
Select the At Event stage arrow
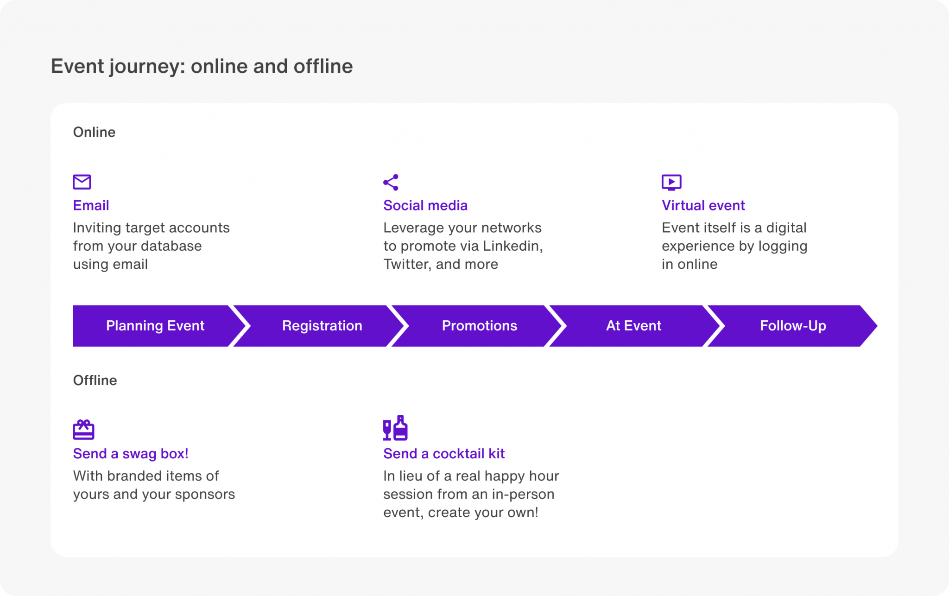coord(634,326)
